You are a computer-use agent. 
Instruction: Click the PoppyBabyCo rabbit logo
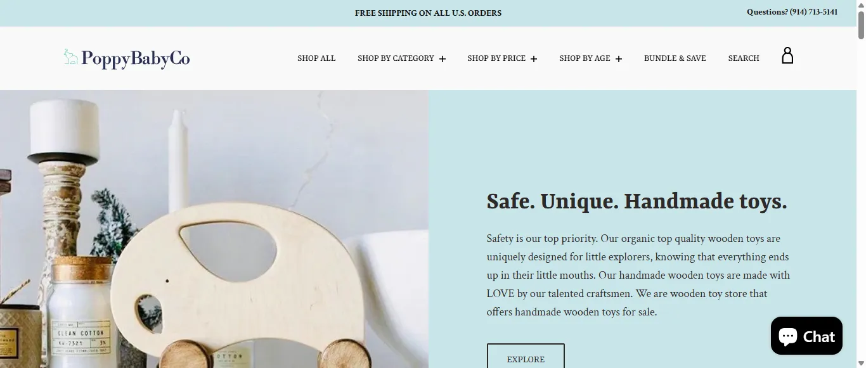(x=70, y=57)
